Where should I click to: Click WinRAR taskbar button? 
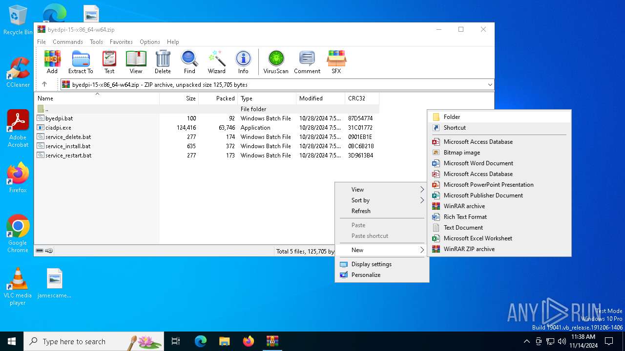[272, 341]
